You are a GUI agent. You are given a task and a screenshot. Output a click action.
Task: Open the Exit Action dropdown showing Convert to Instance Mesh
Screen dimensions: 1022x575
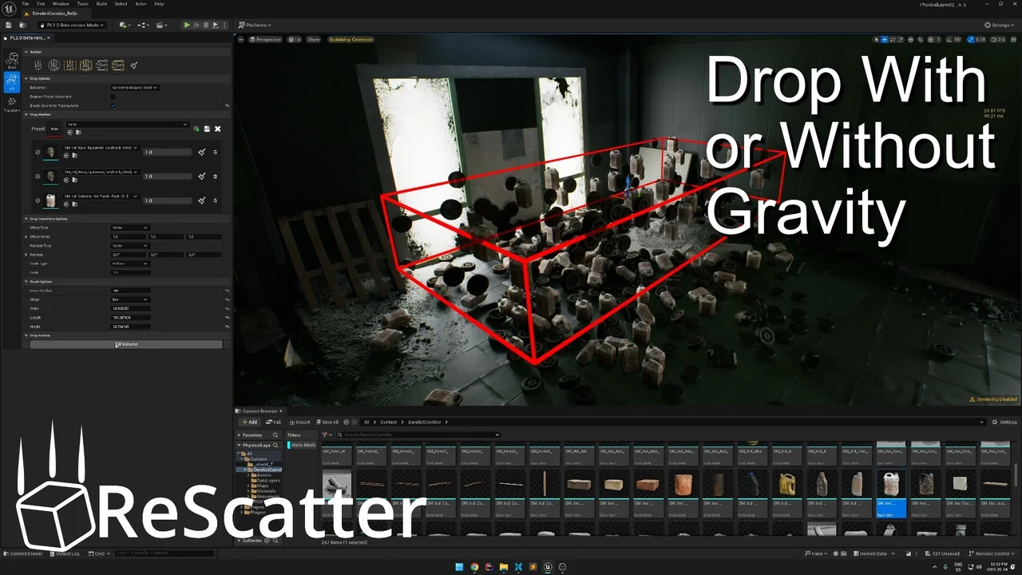tap(134, 88)
